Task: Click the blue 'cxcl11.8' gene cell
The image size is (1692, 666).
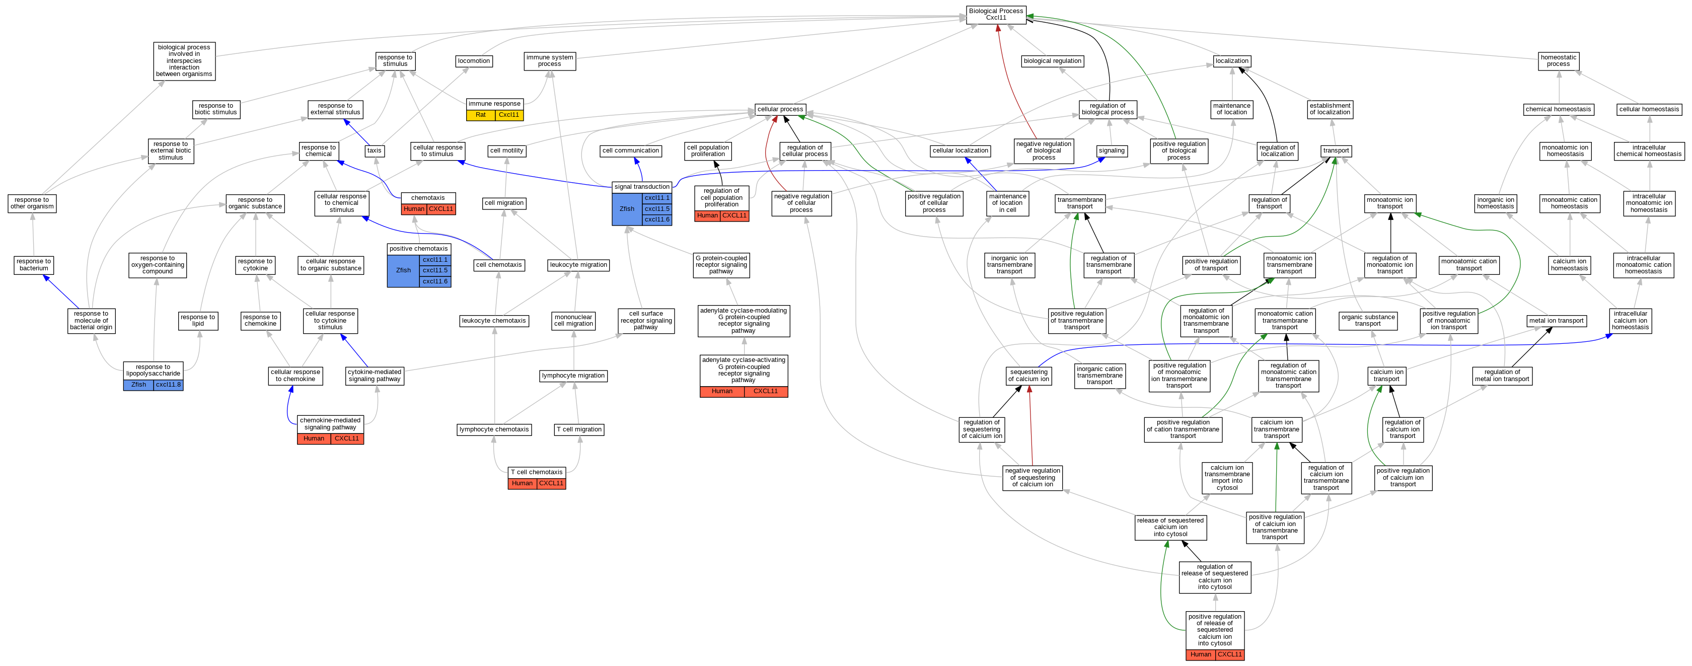Action: (168, 385)
